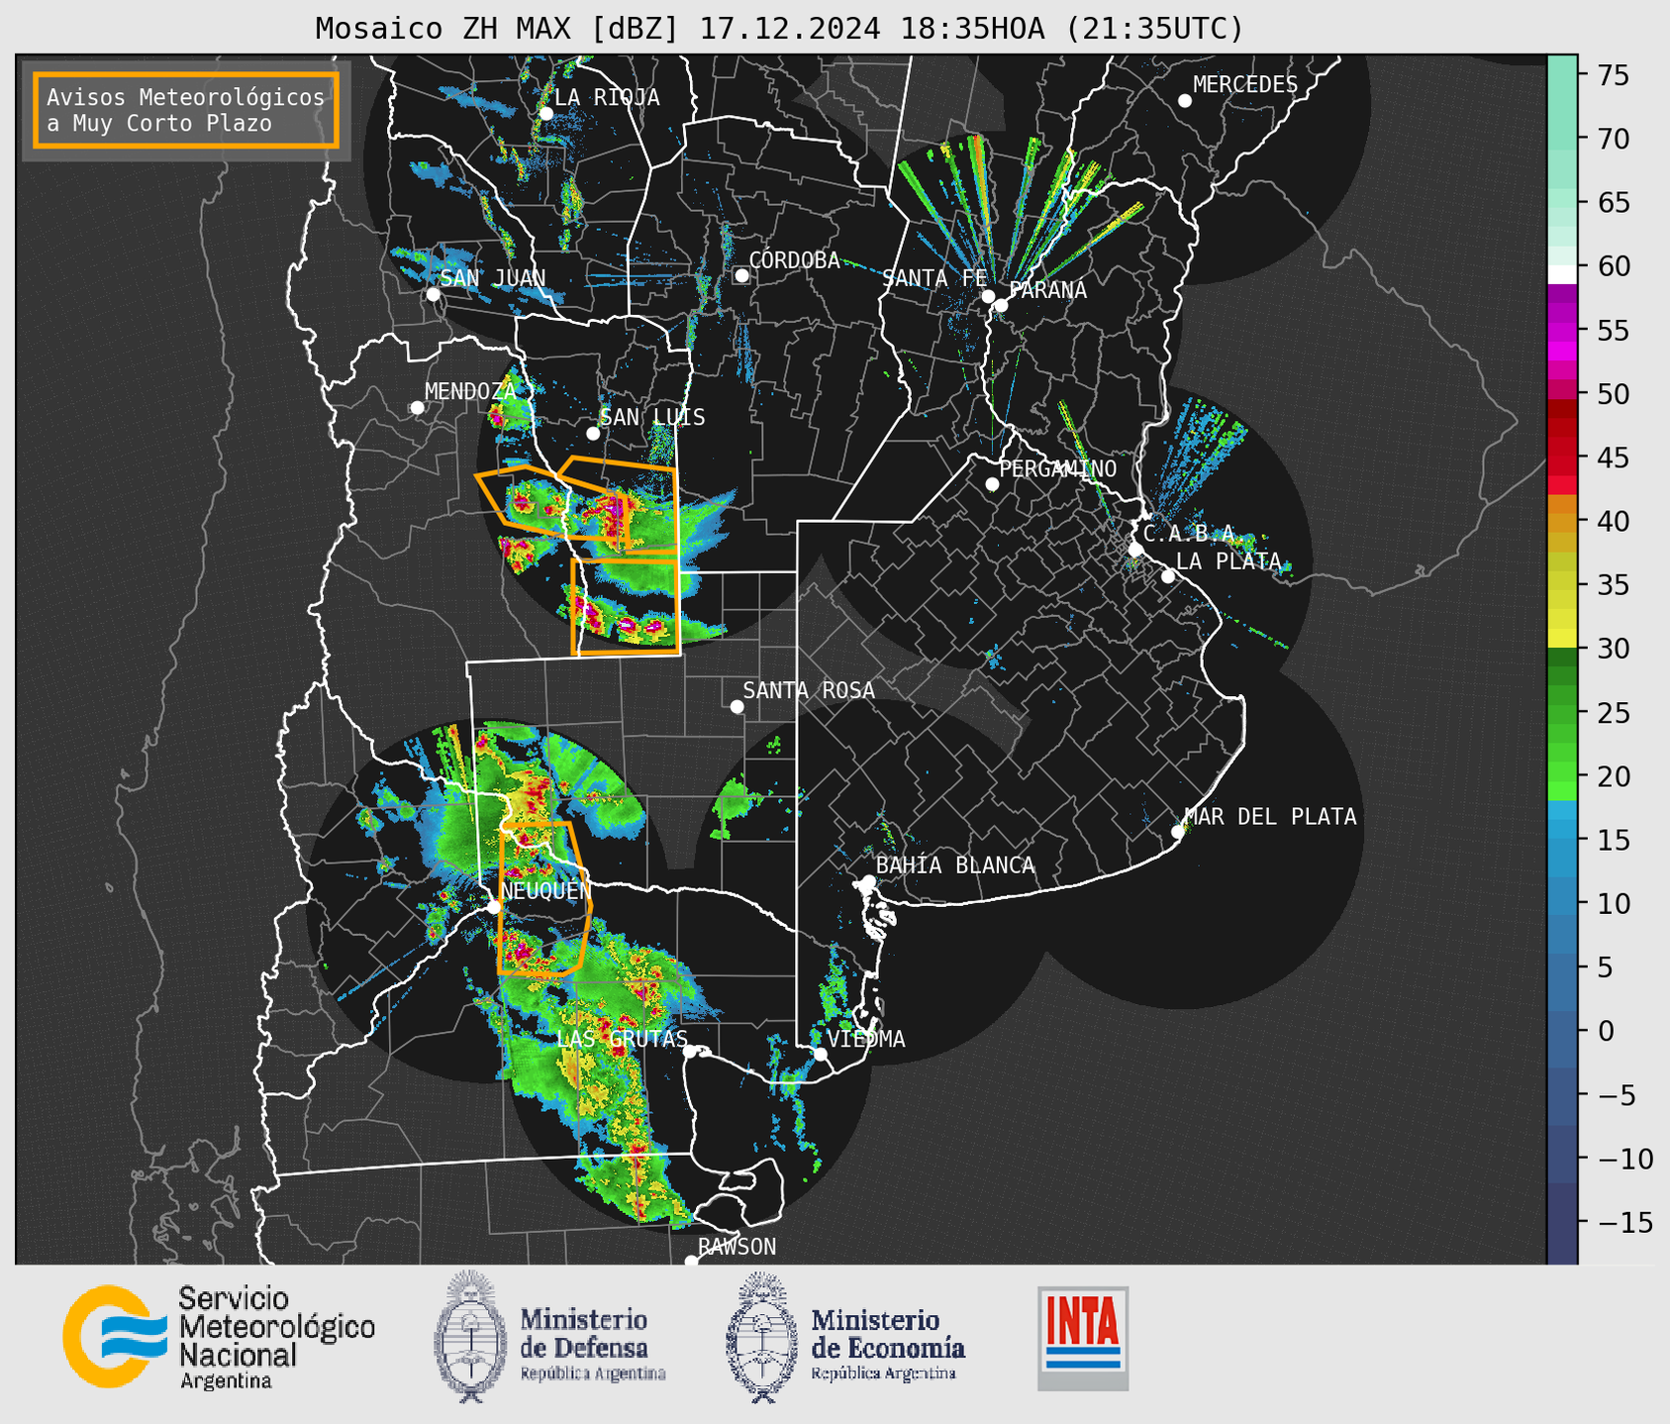The image size is (1670, 1424).
Task: Click the 0 dBZ label on color scale
Action: [1604, 1031]
